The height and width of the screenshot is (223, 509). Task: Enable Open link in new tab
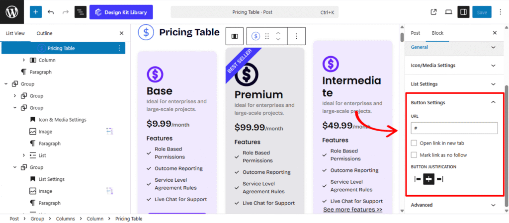pyautogui.click(x=414, y=143)
